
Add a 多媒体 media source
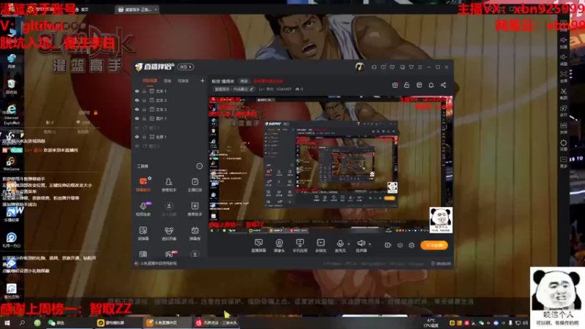click(x=320, y=246)
